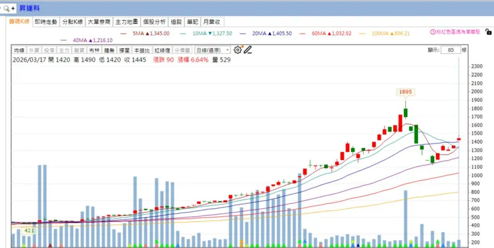Open chart settings gear icon
The width and height of the screenshot is (494, 248).
click(x=238, y=50)
